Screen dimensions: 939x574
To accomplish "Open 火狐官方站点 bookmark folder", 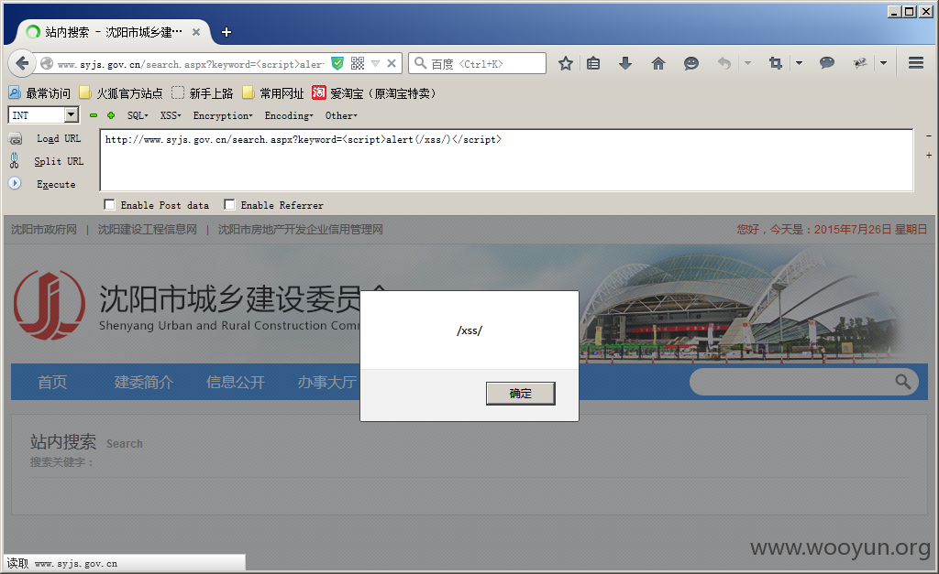I will [x=122, y=93].
